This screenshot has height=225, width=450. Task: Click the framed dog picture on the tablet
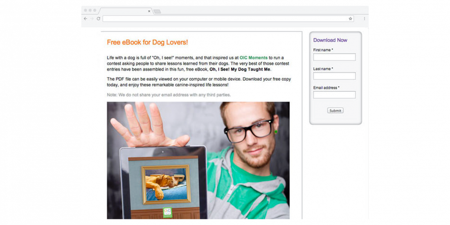click(166, 184)
